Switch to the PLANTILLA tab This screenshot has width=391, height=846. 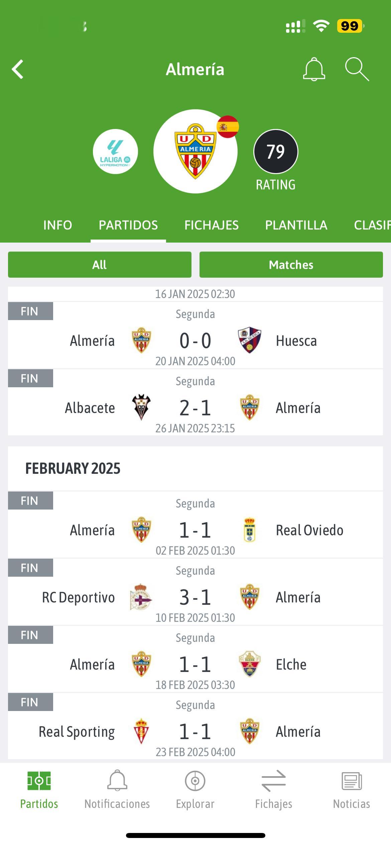(296, 225)
